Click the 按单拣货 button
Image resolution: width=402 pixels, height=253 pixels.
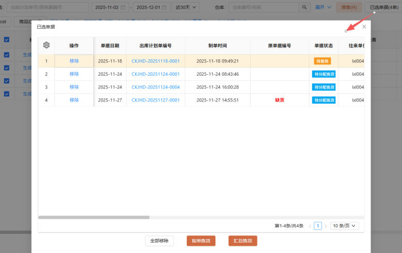(201, 241)
